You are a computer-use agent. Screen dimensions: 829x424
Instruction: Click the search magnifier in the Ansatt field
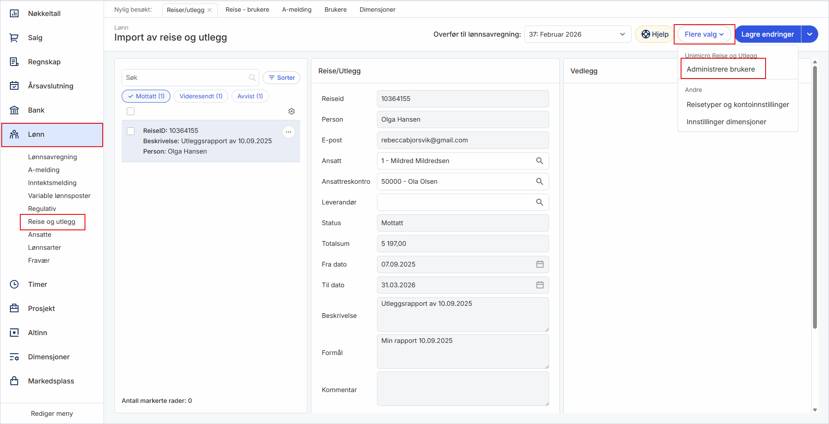pos(539,161)
